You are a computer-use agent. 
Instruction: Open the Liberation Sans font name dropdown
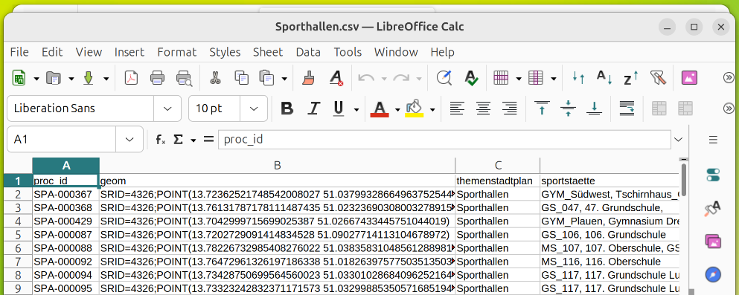167,108
